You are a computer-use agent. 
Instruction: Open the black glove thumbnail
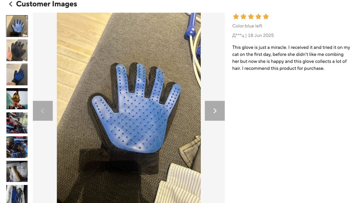coord(17,50)
